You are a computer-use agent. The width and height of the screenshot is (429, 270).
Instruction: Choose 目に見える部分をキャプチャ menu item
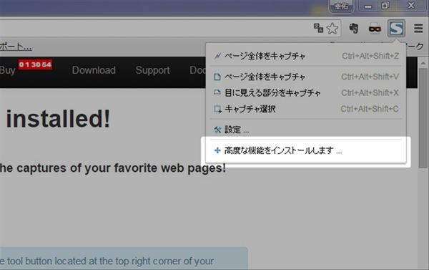306,93
